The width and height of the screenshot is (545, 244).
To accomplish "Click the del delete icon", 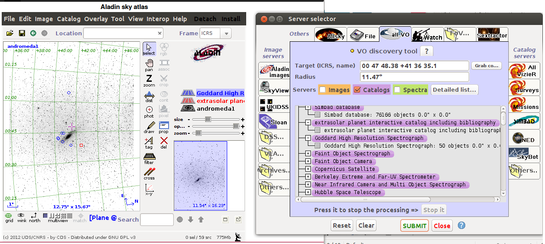I will point(164,143).
